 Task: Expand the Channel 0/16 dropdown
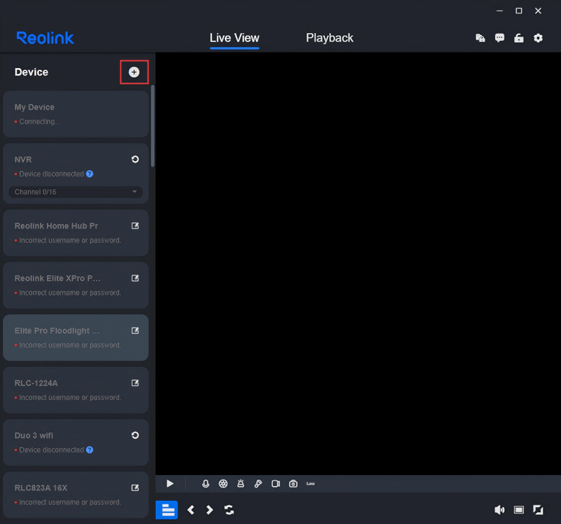(76, 192)
